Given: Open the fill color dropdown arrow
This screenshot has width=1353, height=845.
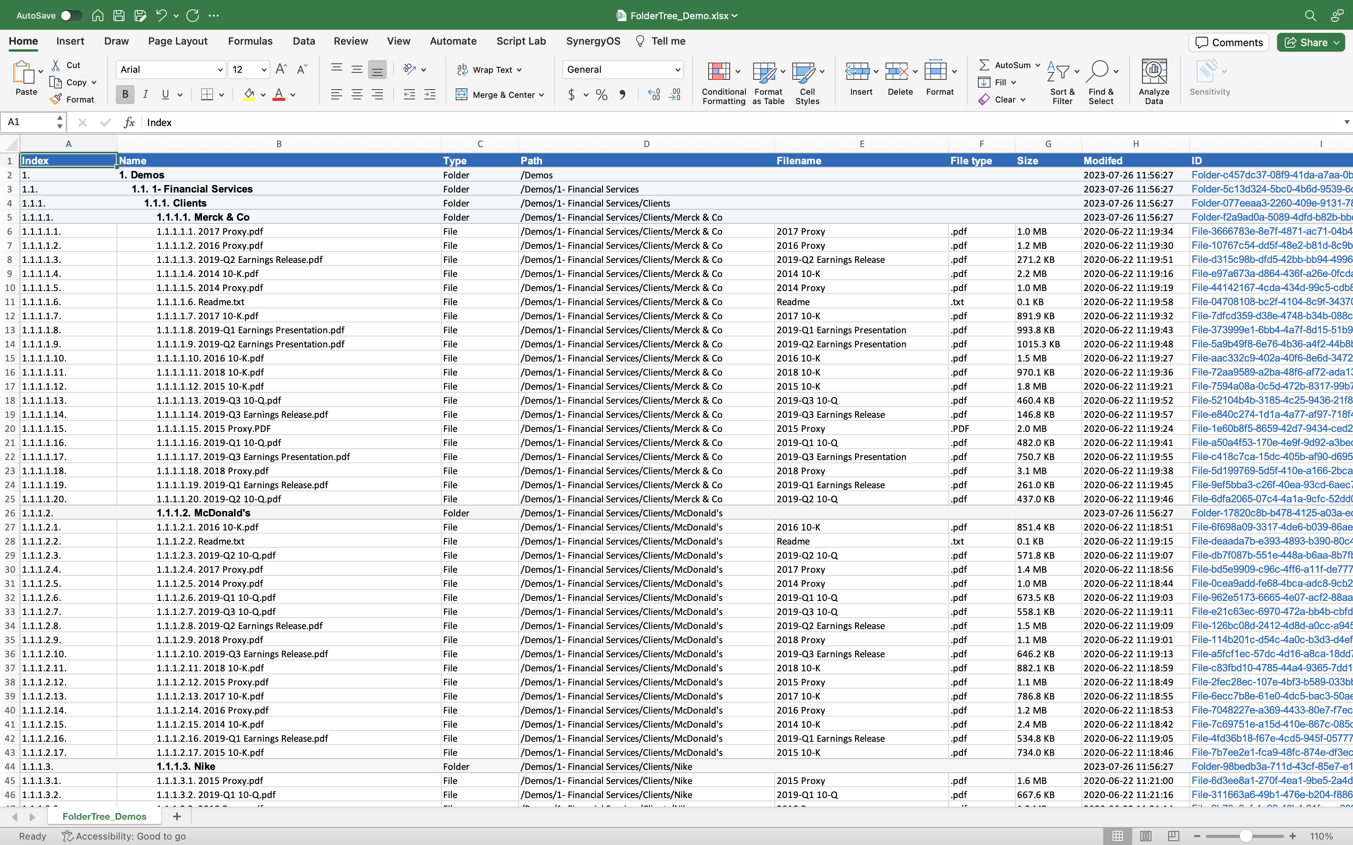Looking at the screenshot, I should 263,95.
